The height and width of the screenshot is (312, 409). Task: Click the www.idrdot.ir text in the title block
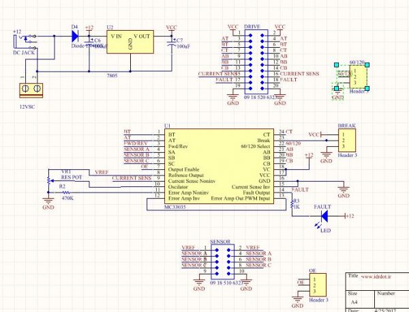376,276
